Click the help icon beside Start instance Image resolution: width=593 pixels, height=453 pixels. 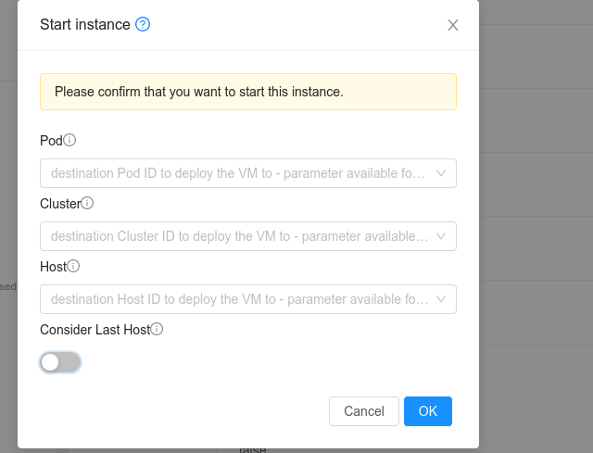tap(143, 25)
